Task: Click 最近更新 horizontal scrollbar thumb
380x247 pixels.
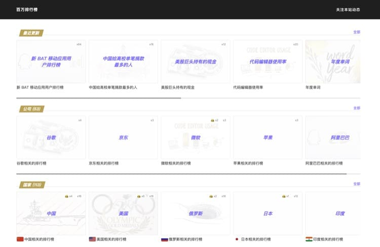Action: (x=99, y=98)
